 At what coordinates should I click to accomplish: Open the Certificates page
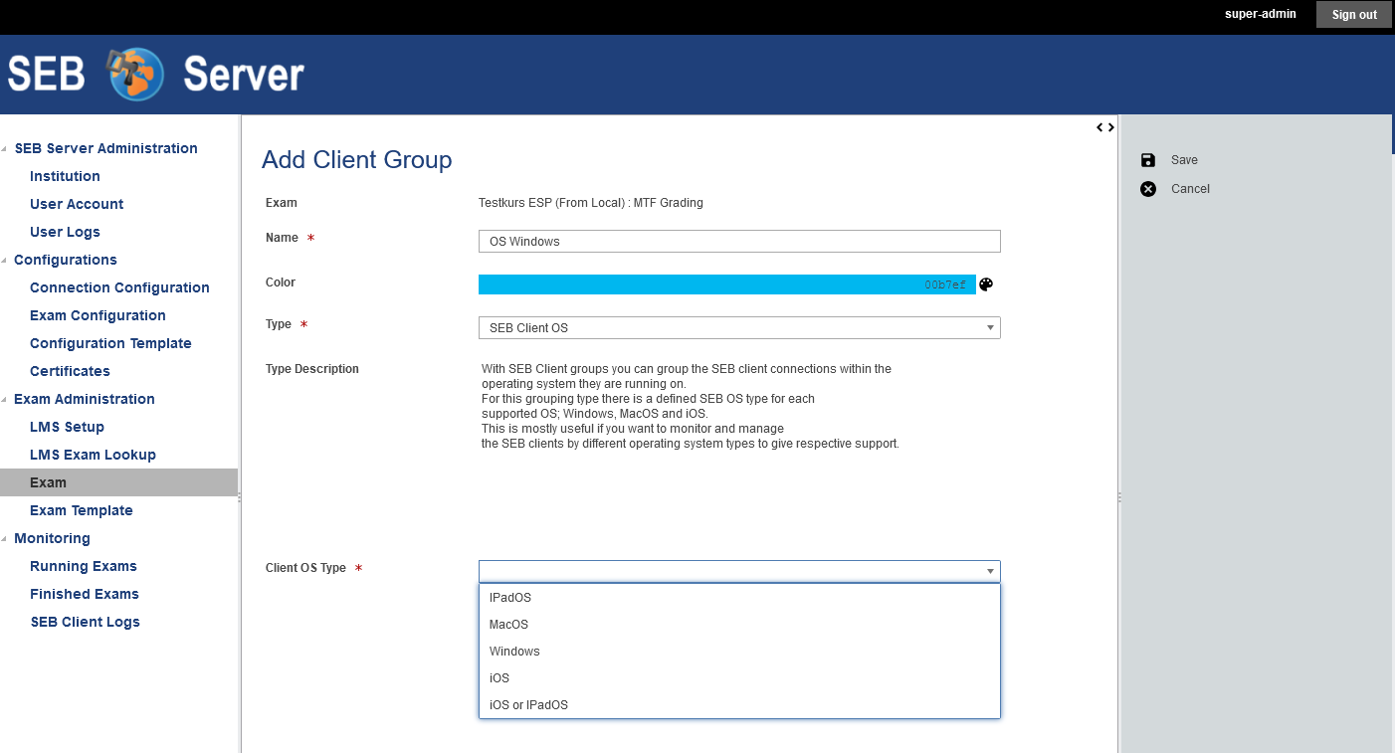(70, 370)
